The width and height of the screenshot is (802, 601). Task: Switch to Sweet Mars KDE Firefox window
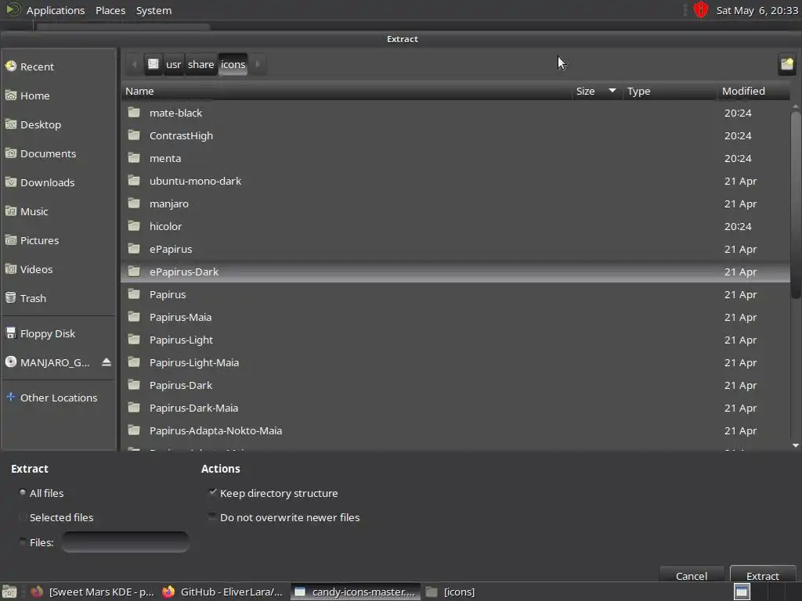(x=92, y=592)
